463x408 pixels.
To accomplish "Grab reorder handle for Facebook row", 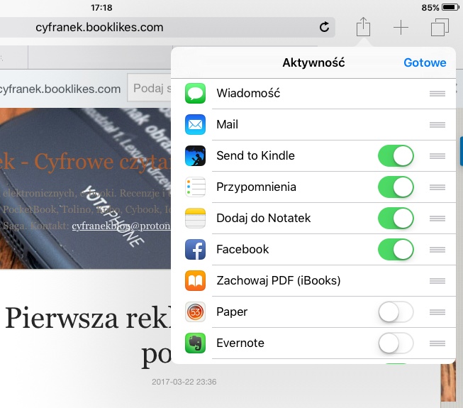I will (437, 250).
